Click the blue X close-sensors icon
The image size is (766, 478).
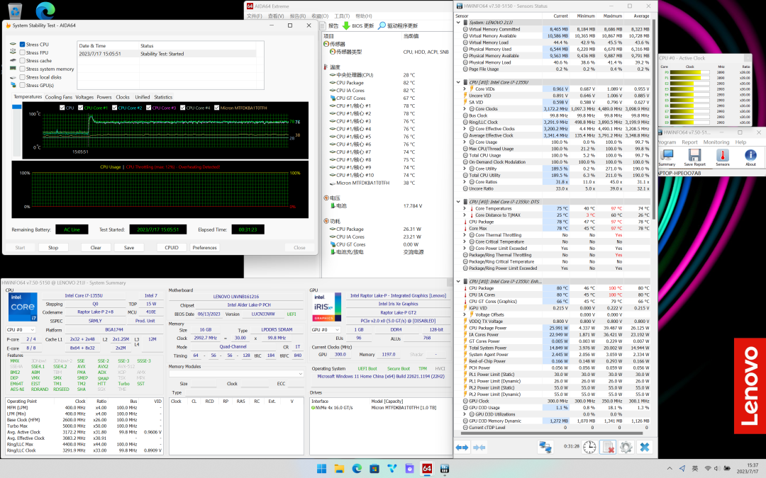tap(644, 447)
